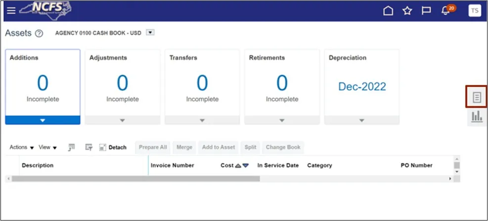This screenshot has width=488, height=221.
Task: Open the Assets help question-mark icon
Action: pyautogui.click(x=39, y=34)
